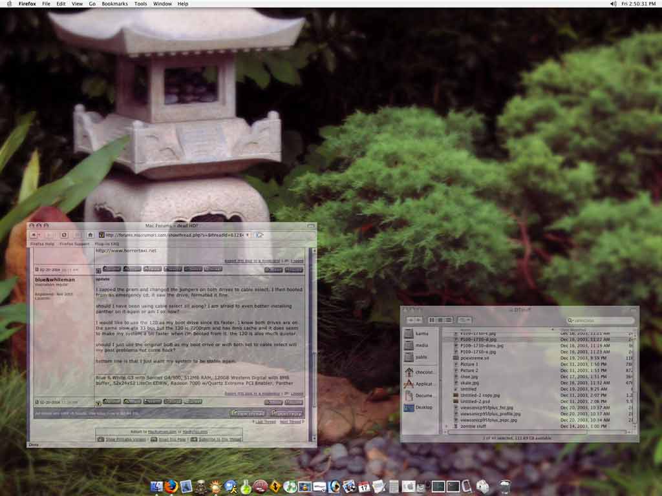Click the Last Thread link

click(x=265, y=422)
